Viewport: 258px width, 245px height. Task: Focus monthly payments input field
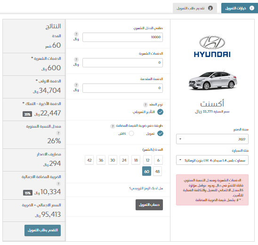pyautogui.click(x=122, y=63)
